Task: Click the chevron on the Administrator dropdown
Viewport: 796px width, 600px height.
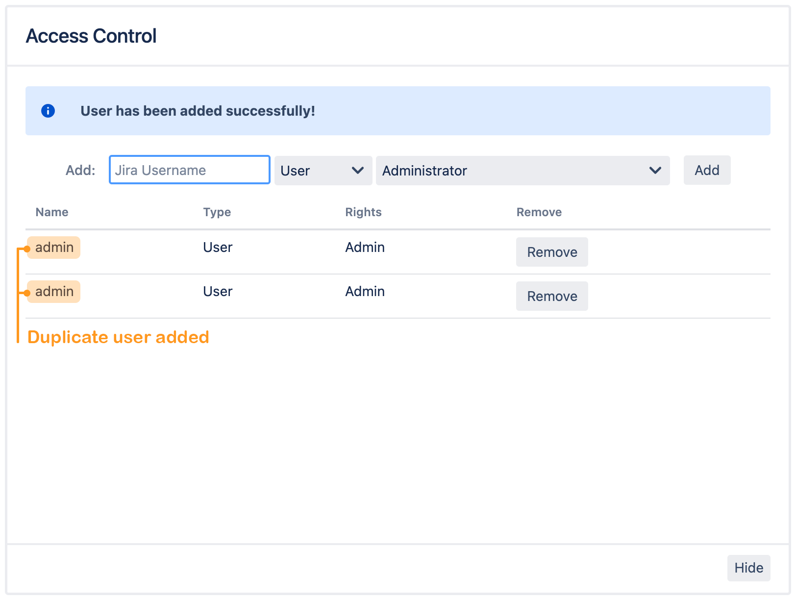Action: tap(655, 171)
